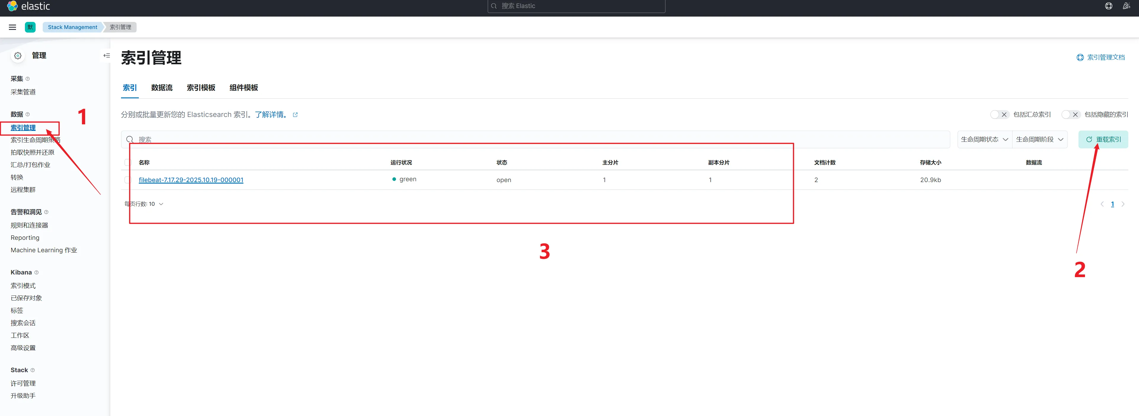
Task: Open the hamburger navigation menu
Action: [x=12, y=27]
